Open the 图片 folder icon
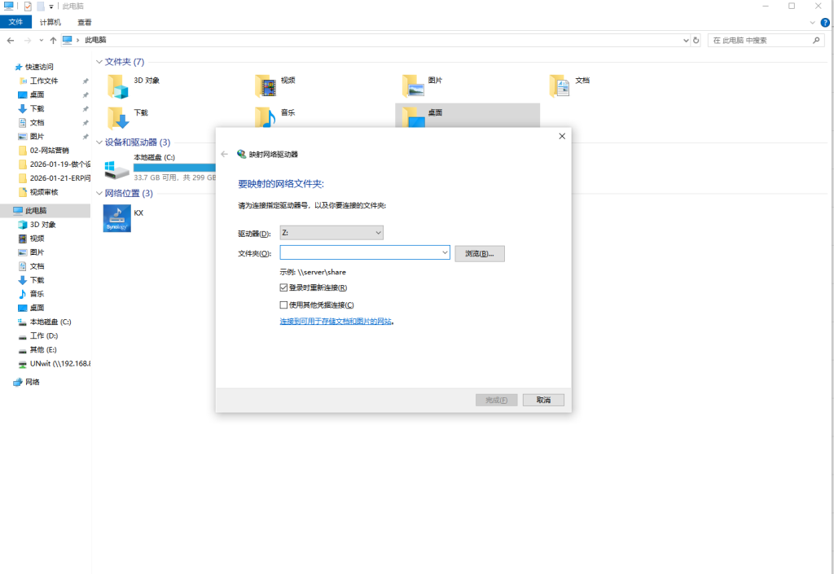The width and height of the screenshot is (834, 574). [414, 86]
